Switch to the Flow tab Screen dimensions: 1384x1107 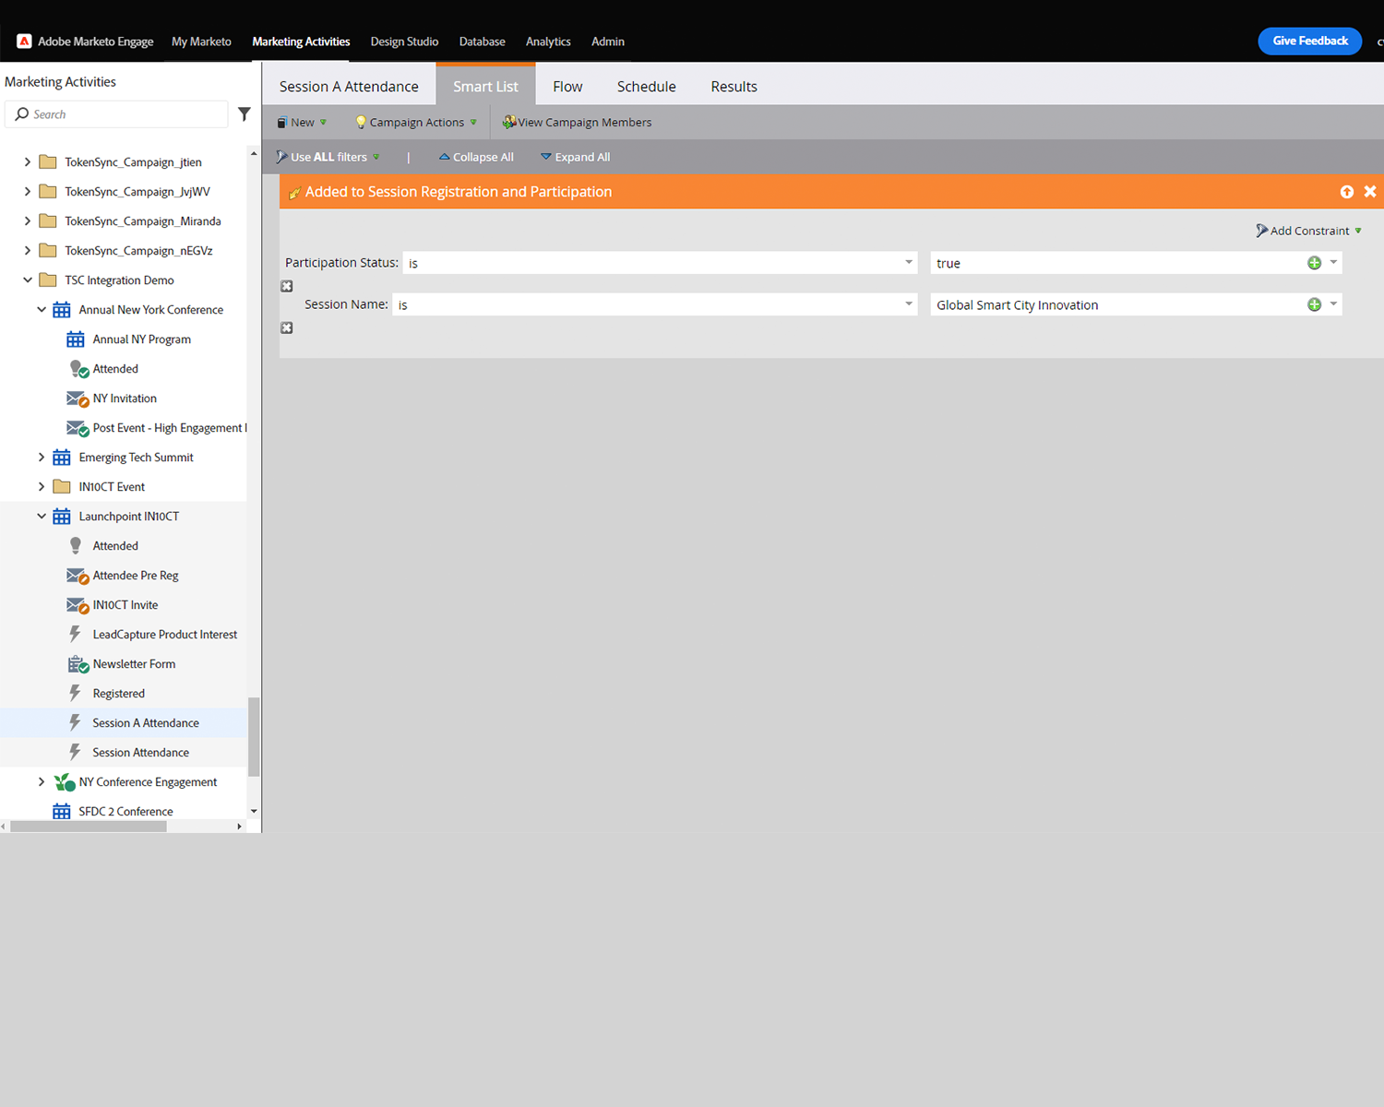pyautogui.click(x=567, y=87)
